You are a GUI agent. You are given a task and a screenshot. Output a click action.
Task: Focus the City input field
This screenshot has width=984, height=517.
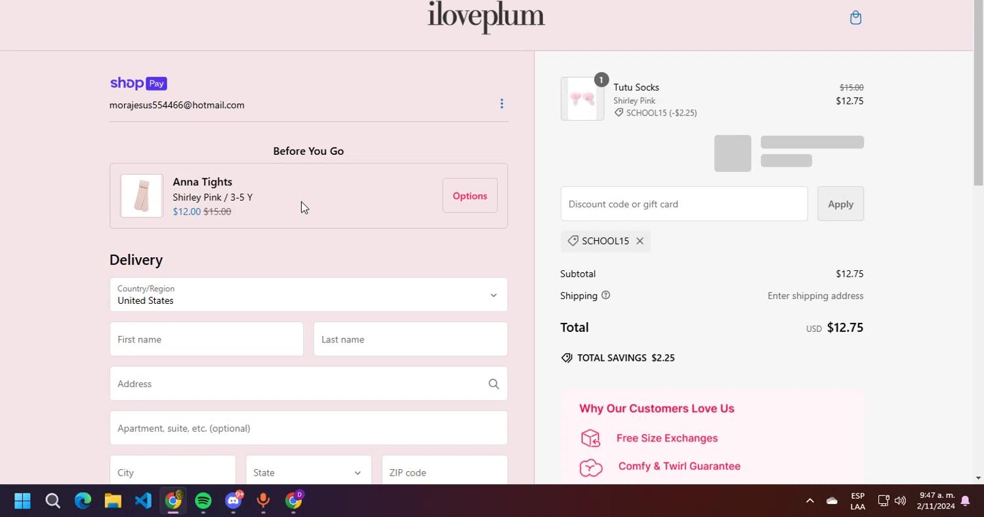point(173,472)
